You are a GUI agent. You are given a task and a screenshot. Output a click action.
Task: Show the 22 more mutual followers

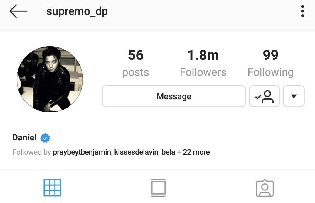tap(196, 152)
